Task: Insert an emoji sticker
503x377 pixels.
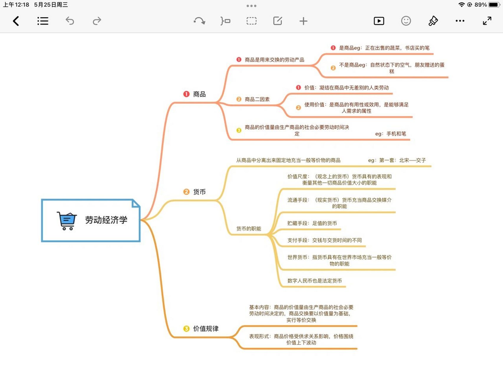Action: (406, 21)
